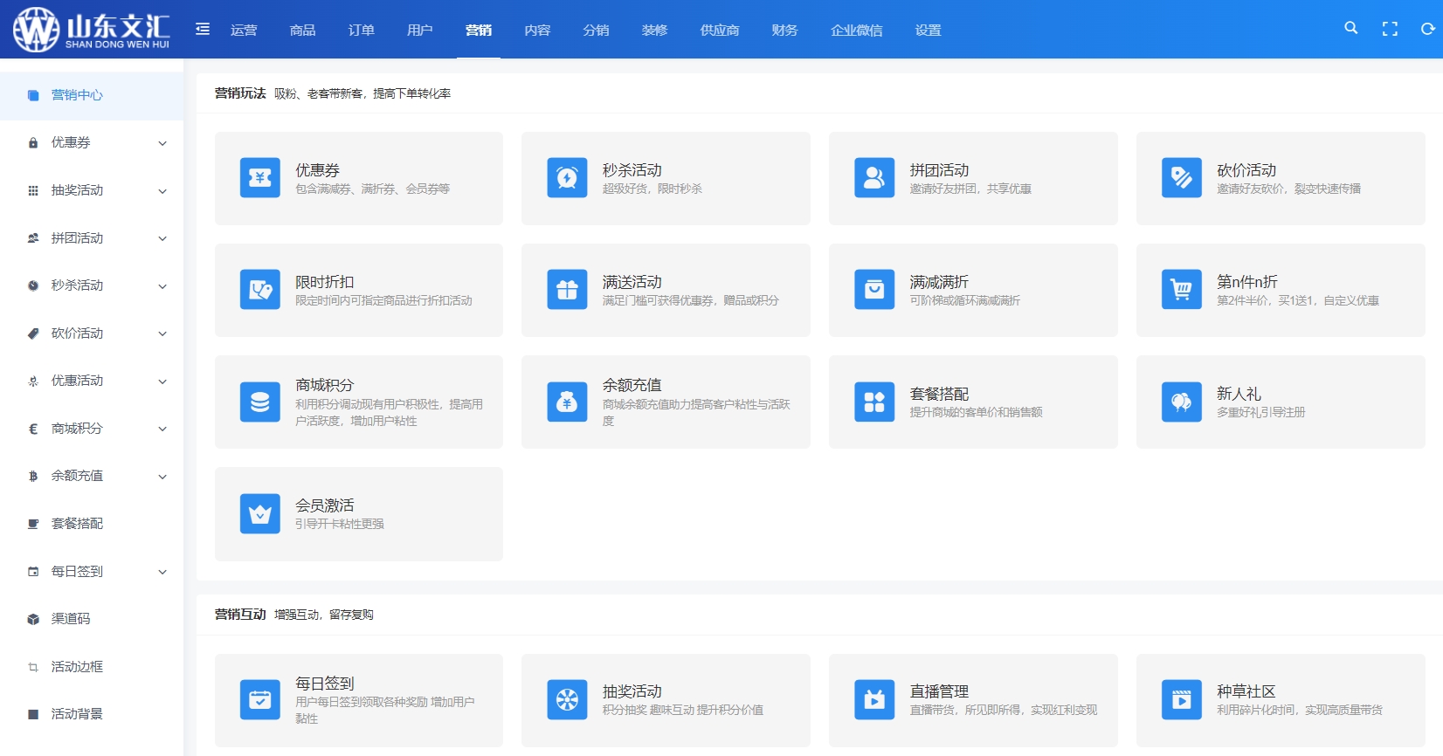Click description 利用碎片化时间，实现高质量带货

coord(1300,710)
